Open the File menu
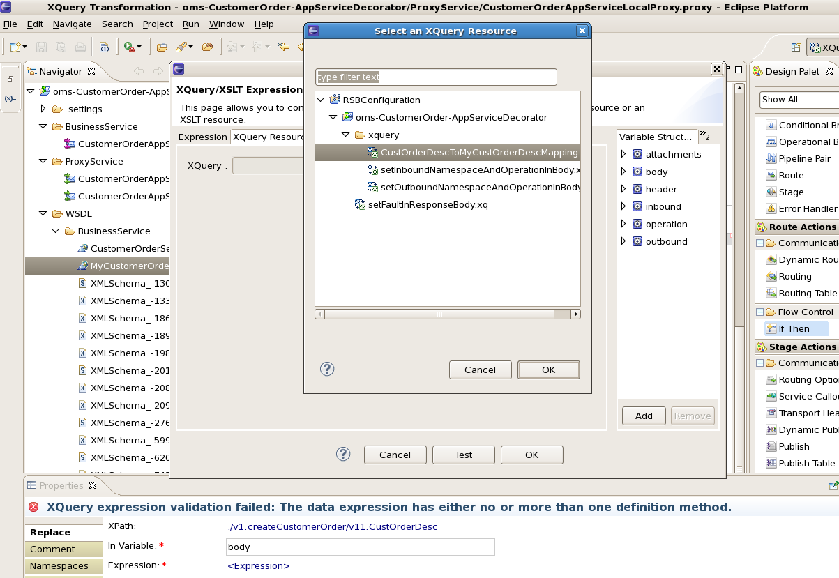Image resolution: width=839 pixels, height=578 pixels. coord(10,24)
